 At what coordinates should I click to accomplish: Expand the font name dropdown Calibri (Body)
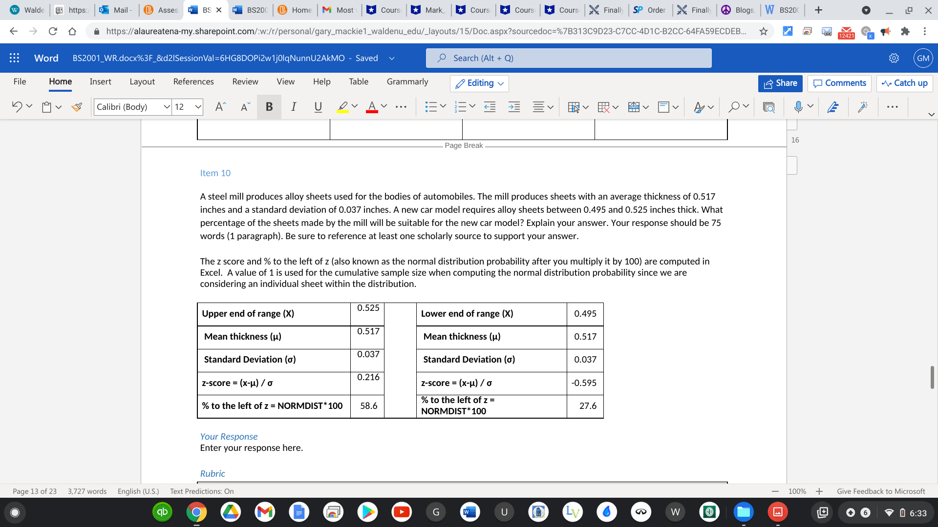(167, 107)
